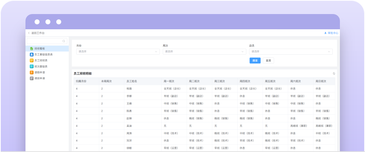Refresh the 员工排班明细 table with its icon
Screen dimensions: 365x152
(x=334, y=74)
